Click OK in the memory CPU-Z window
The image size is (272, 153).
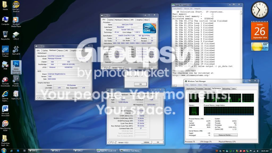pos(158,142)
